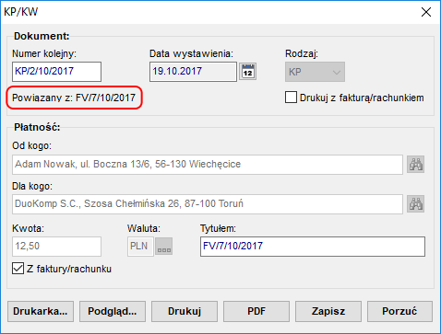The image size is (441, 334).
Task: Focus the Numer kolejny field
Action: click(56, 72)
